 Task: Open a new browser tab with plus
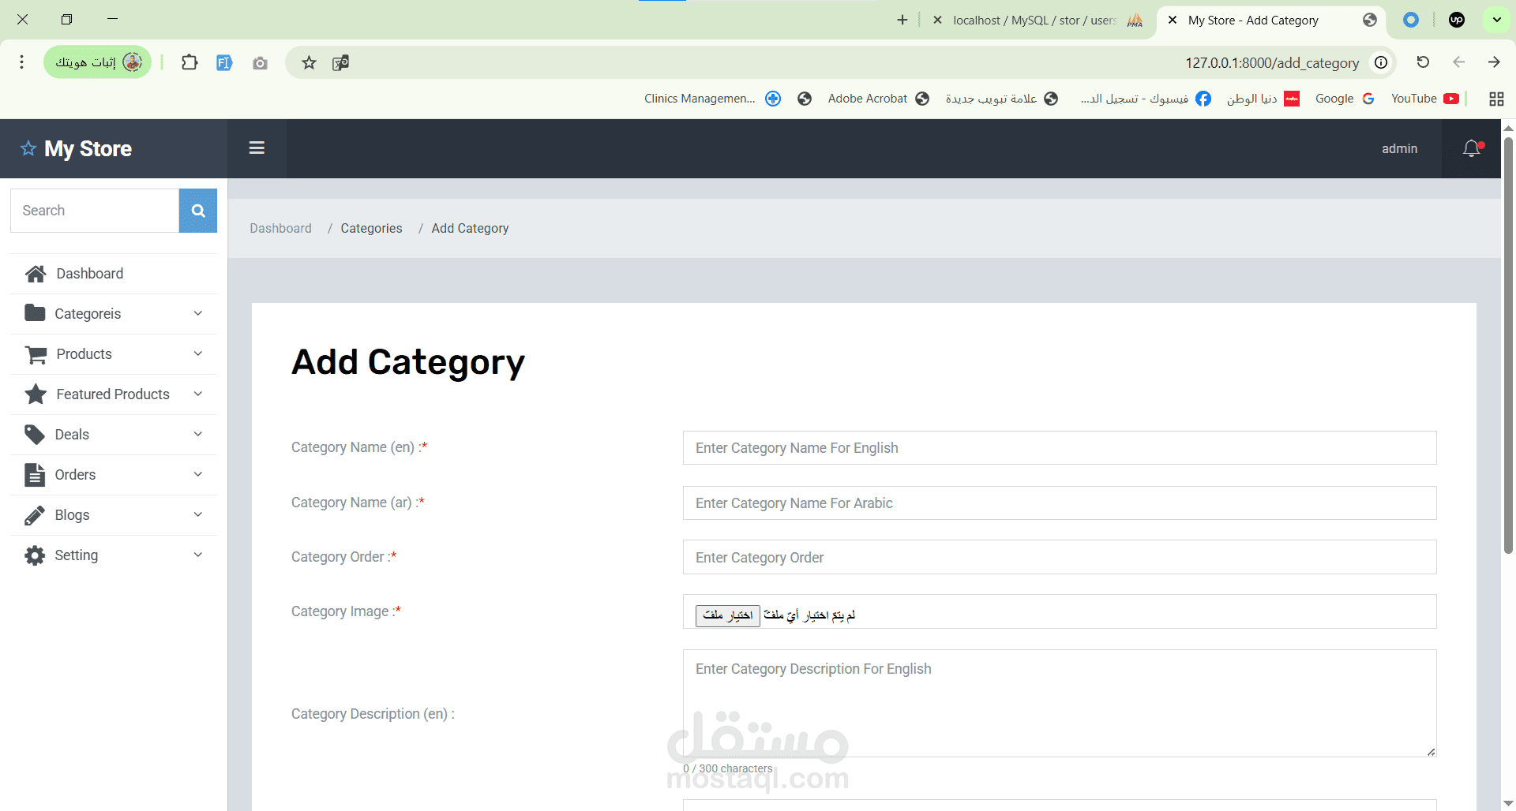[x=902, y=20]
